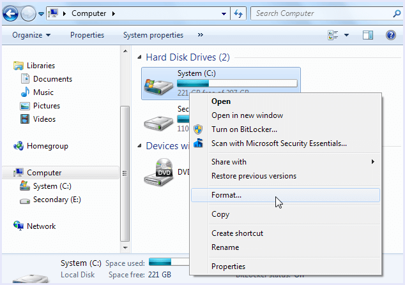Expand arrow after Computer in address bar
The height and width of the screenshot is (285, 405).
tap(114, 13)
